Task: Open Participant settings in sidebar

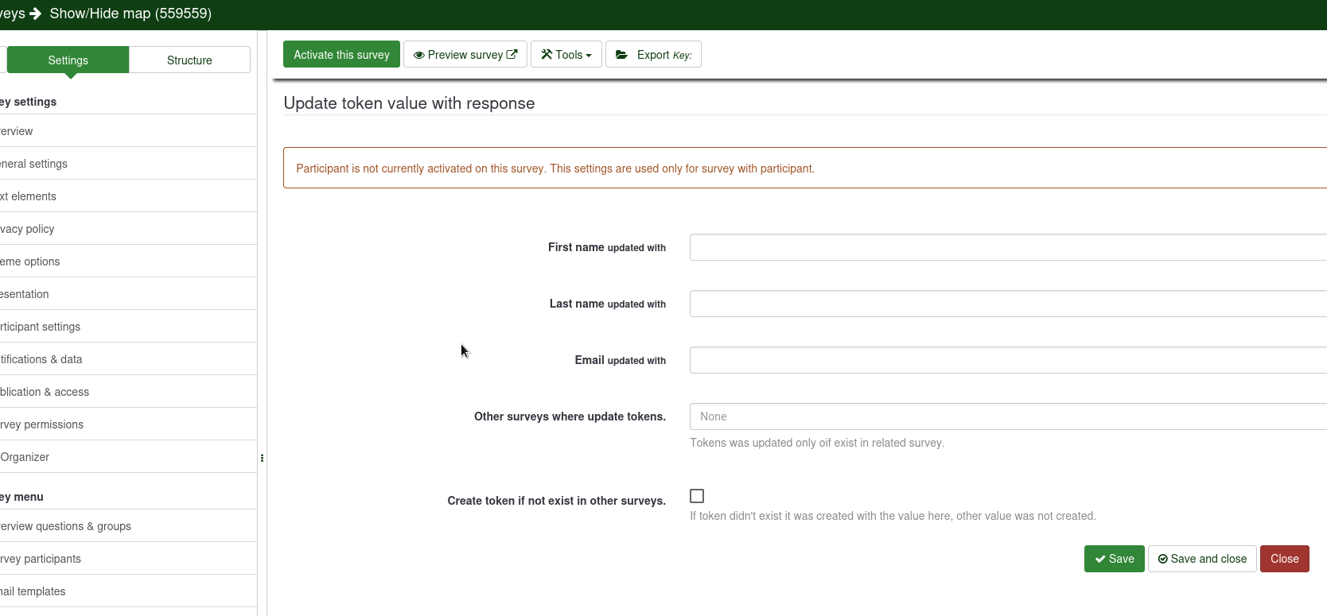Action: [41, 327]
